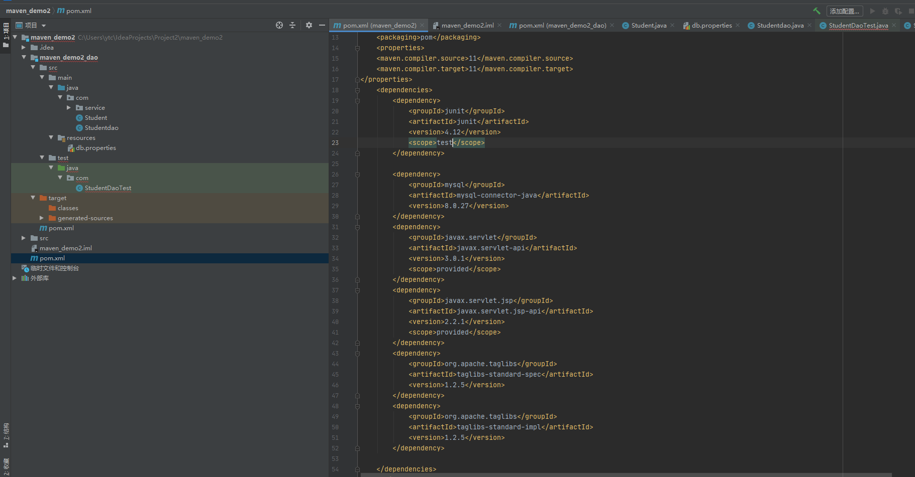Switch to pom.xml (maven_demo2) tab
The width and height of the screenshot is (915, 477).
coord(379,25)
